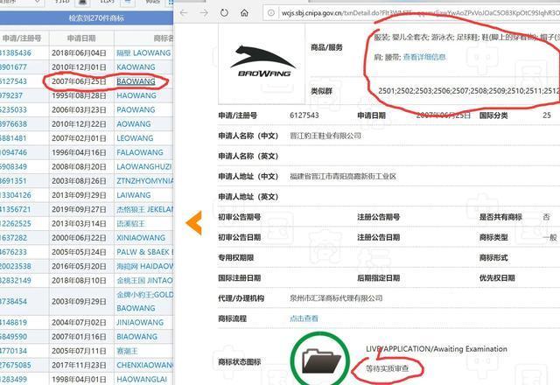Open the AOWANG trademark dated 2010年12月22日
The width and height of the screenshot is (560, 385).
click(134, 124)
